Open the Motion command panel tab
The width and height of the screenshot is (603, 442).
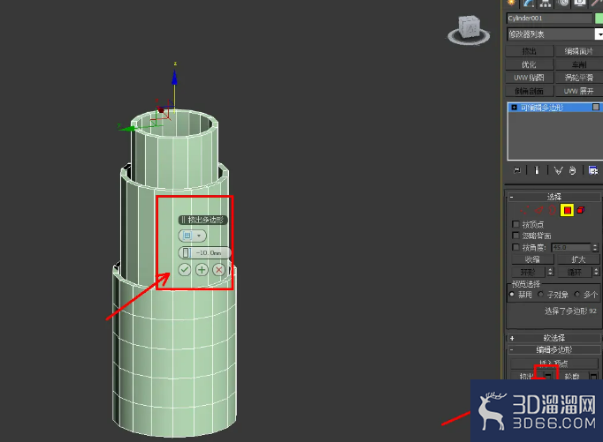point(563,3)
